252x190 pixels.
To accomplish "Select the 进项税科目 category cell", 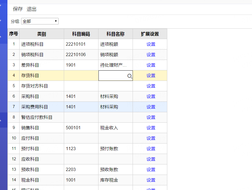I will [42, 44].
